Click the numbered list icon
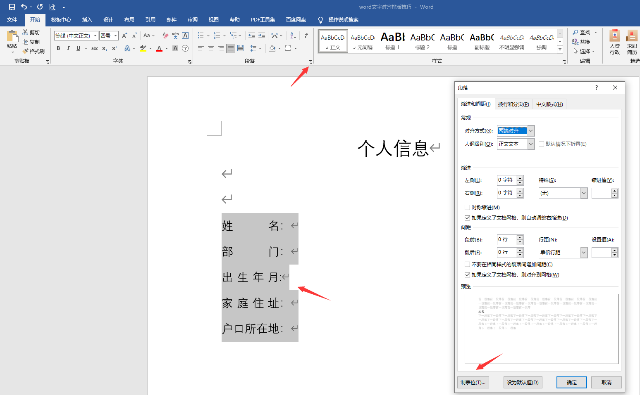640x395 pixels. pos(217,35)
